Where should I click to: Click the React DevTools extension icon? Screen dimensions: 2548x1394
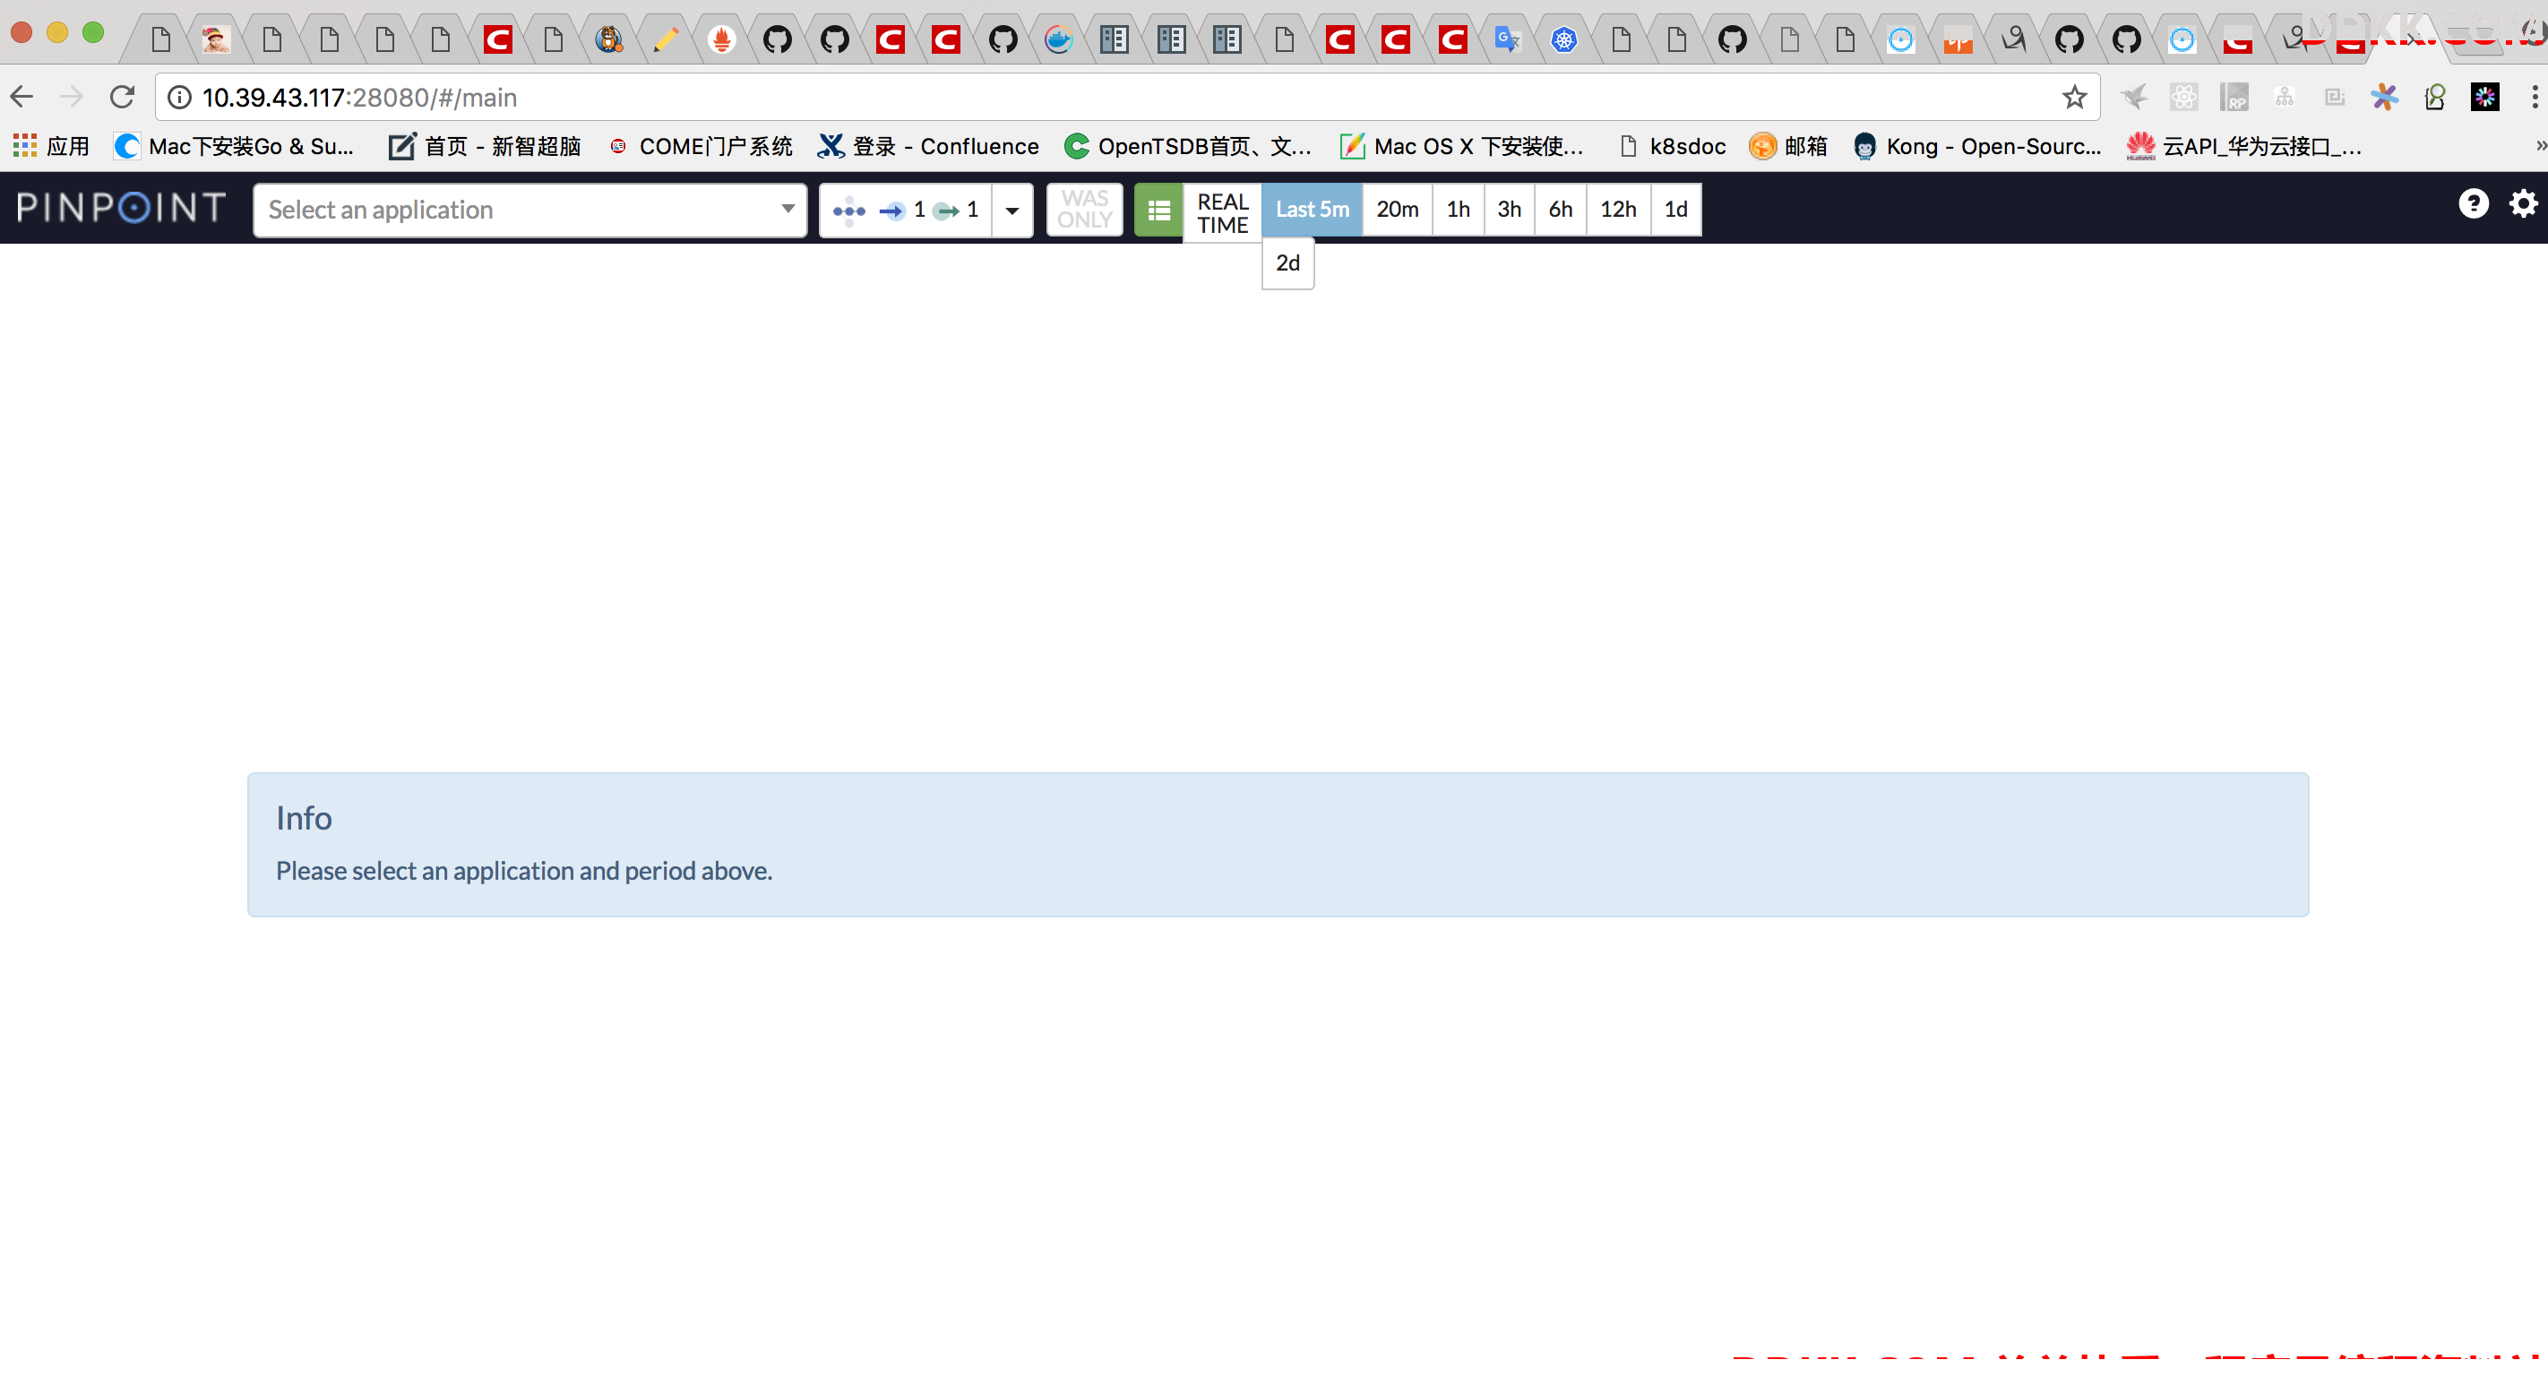[x=2184, y=97]
